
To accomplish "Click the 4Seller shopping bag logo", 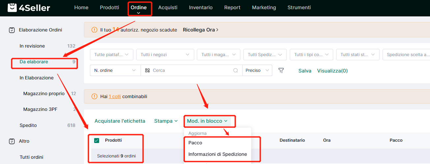I will 12,8.
